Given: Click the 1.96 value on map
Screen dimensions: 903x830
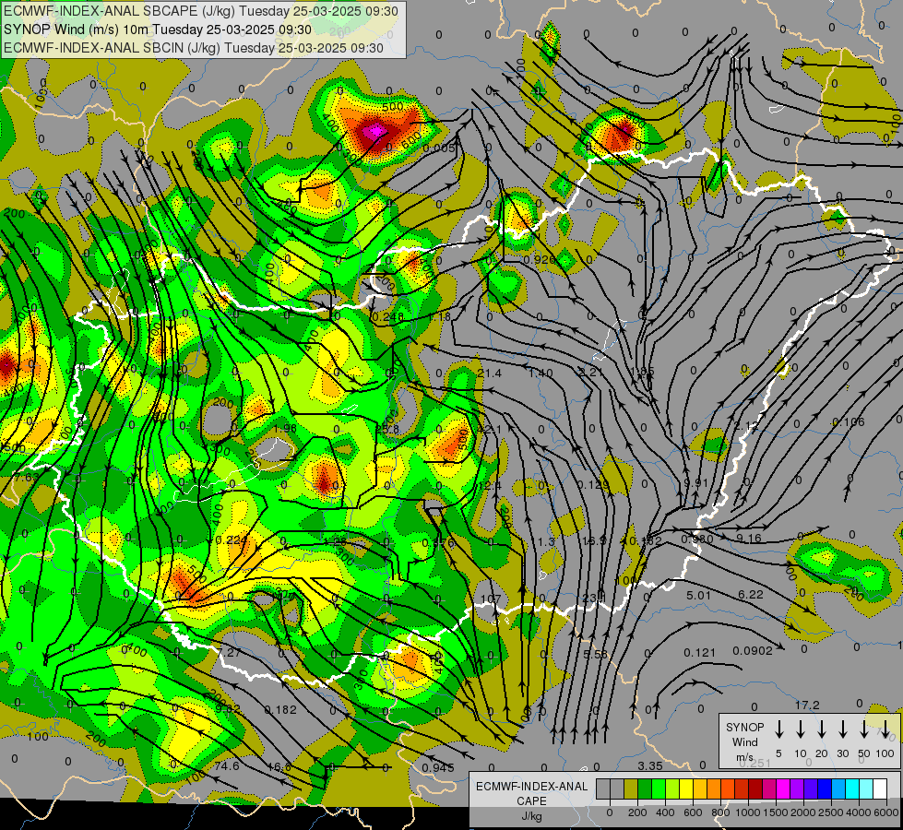Looking at the screenshot, I should click(285, 429).
